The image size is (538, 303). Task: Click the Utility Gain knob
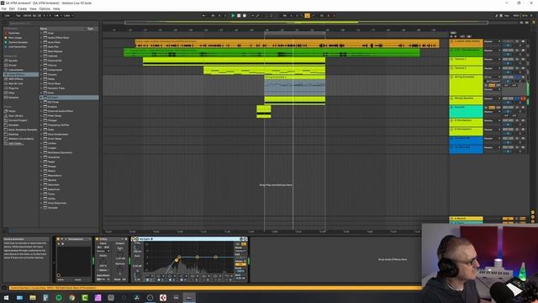point(120,253)
